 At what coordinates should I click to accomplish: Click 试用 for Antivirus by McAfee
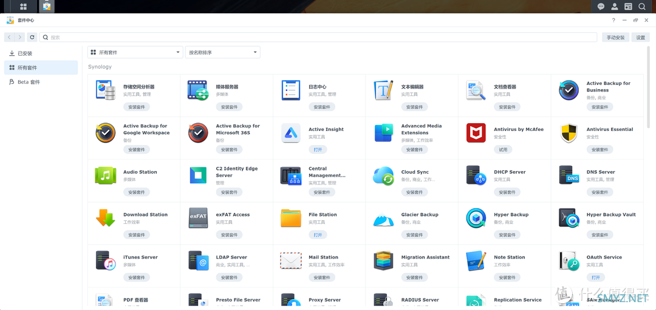coord(504,150)
